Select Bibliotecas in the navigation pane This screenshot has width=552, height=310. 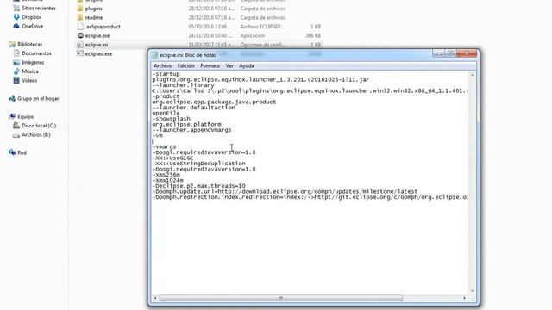(29, 44)
